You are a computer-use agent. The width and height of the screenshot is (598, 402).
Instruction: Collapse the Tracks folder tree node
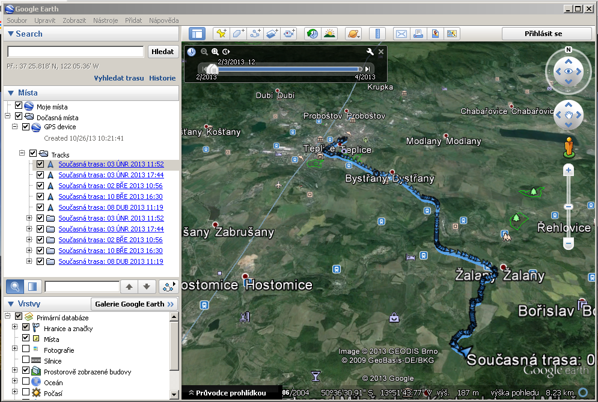coord(22,153)
